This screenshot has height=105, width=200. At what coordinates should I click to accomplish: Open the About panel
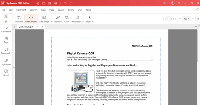[6, 73]
